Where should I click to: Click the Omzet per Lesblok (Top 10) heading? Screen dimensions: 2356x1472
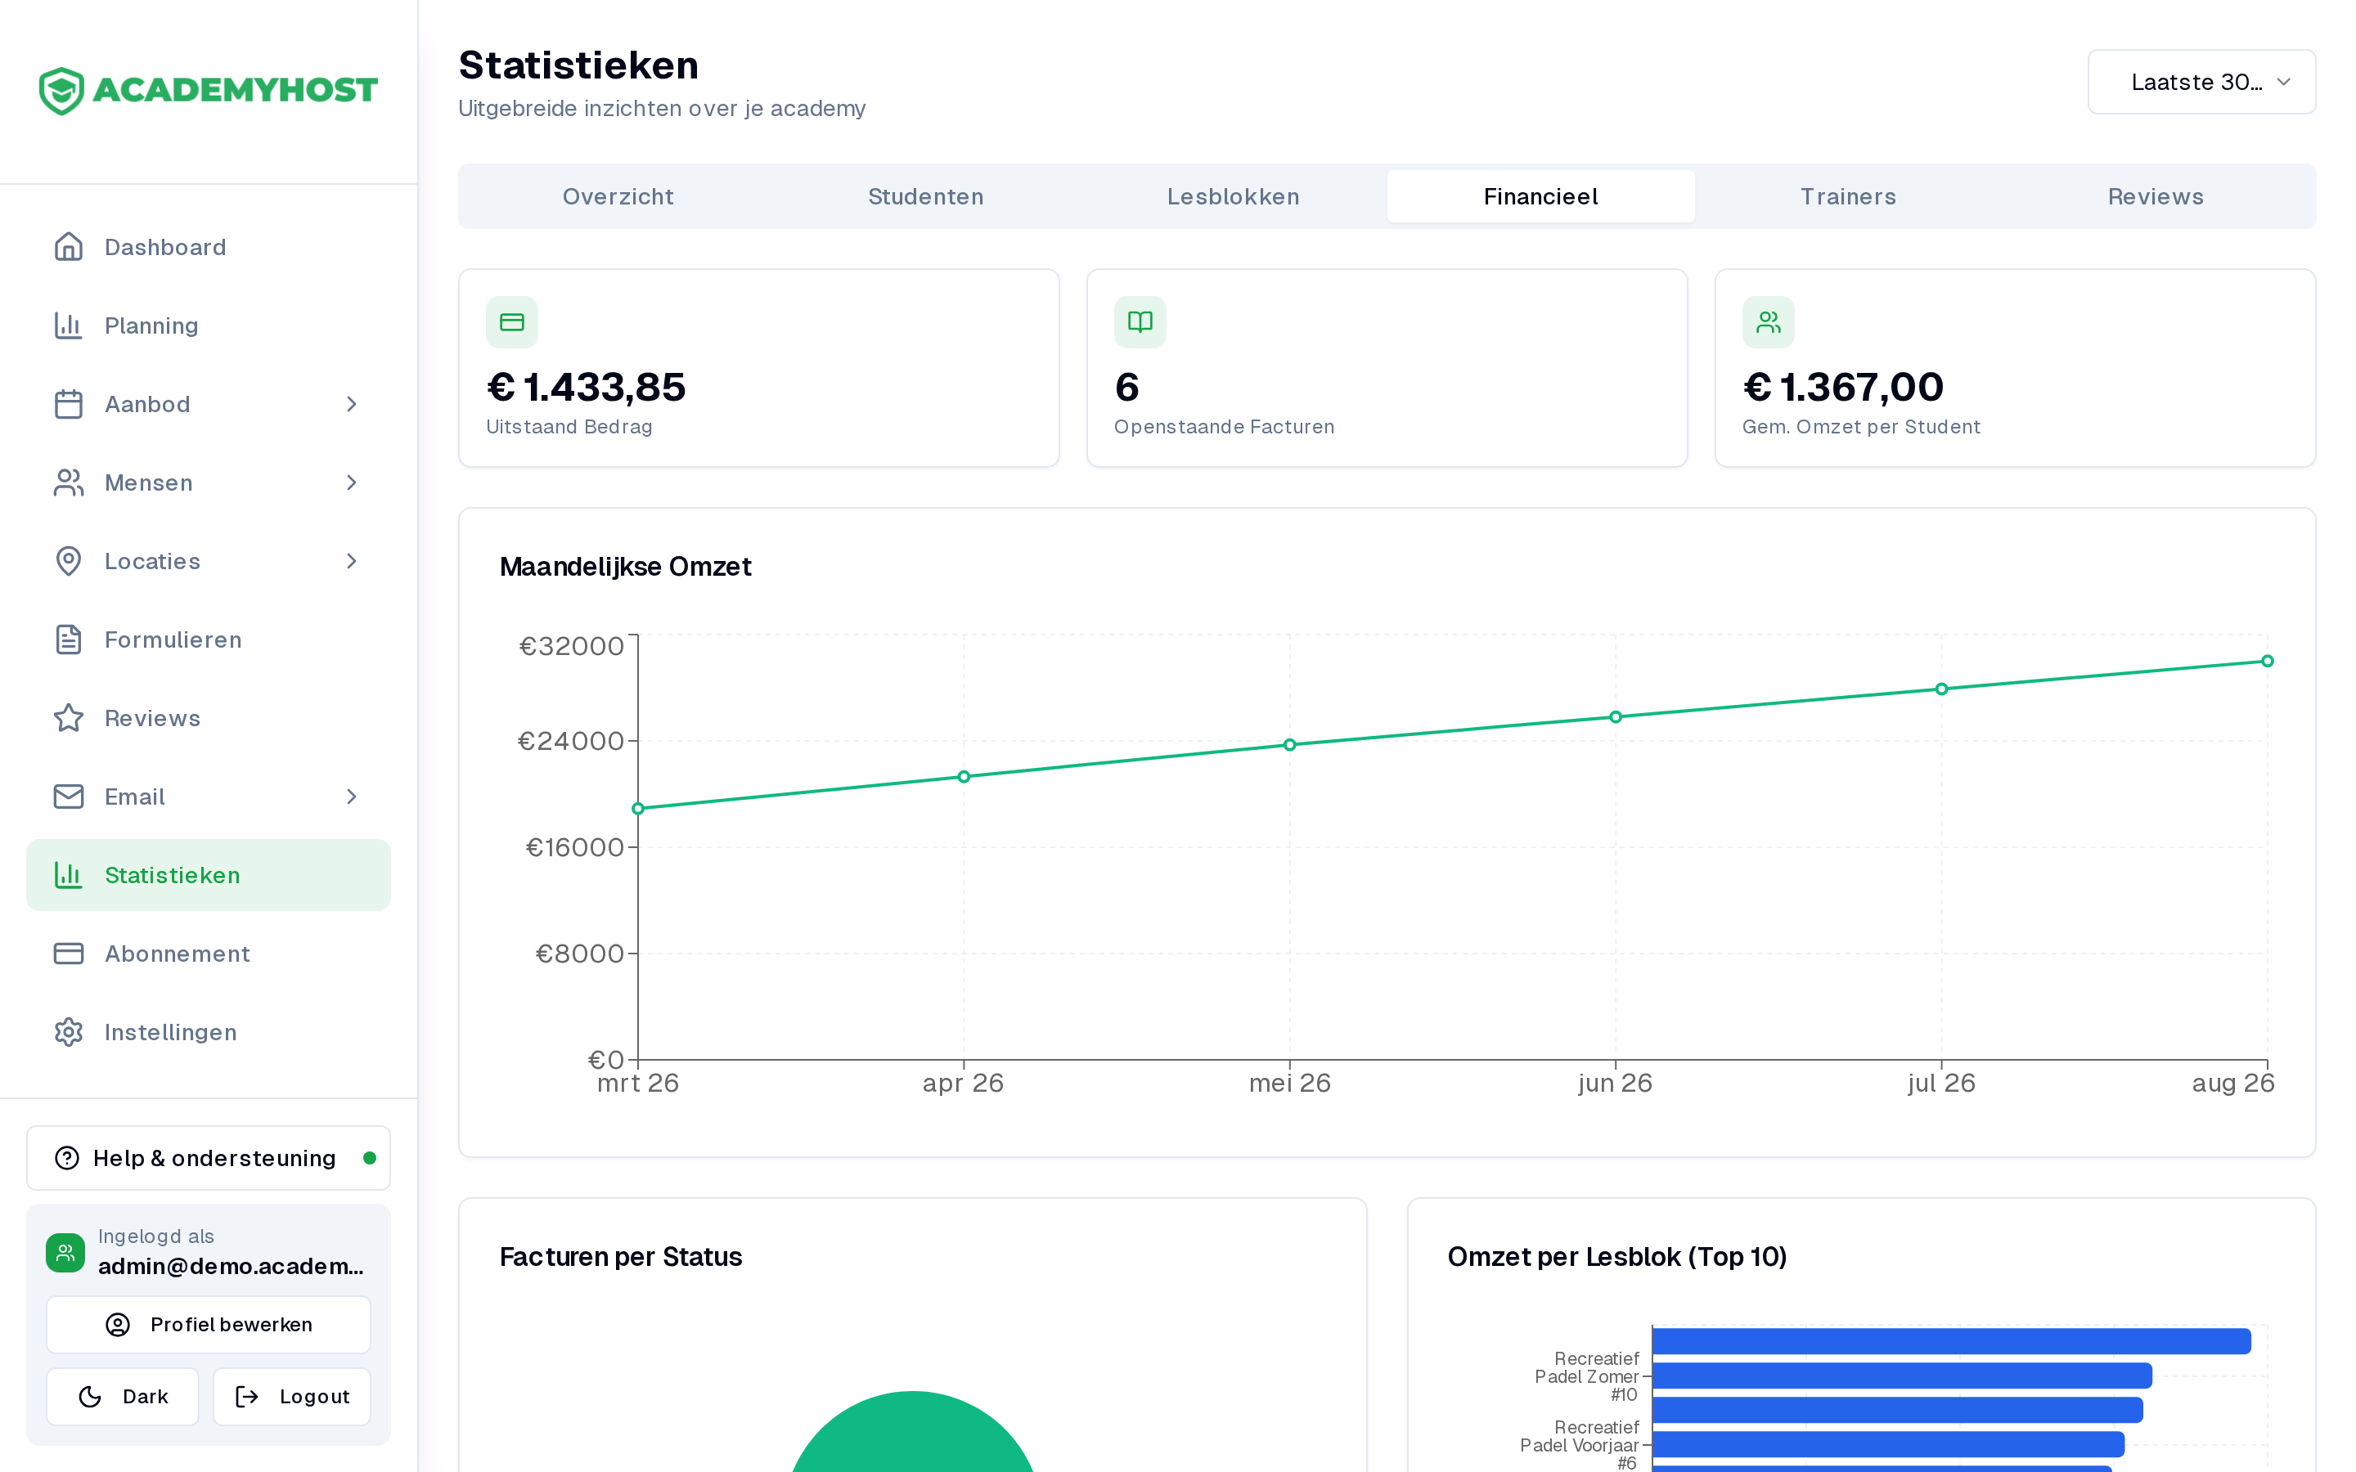1617,1257
